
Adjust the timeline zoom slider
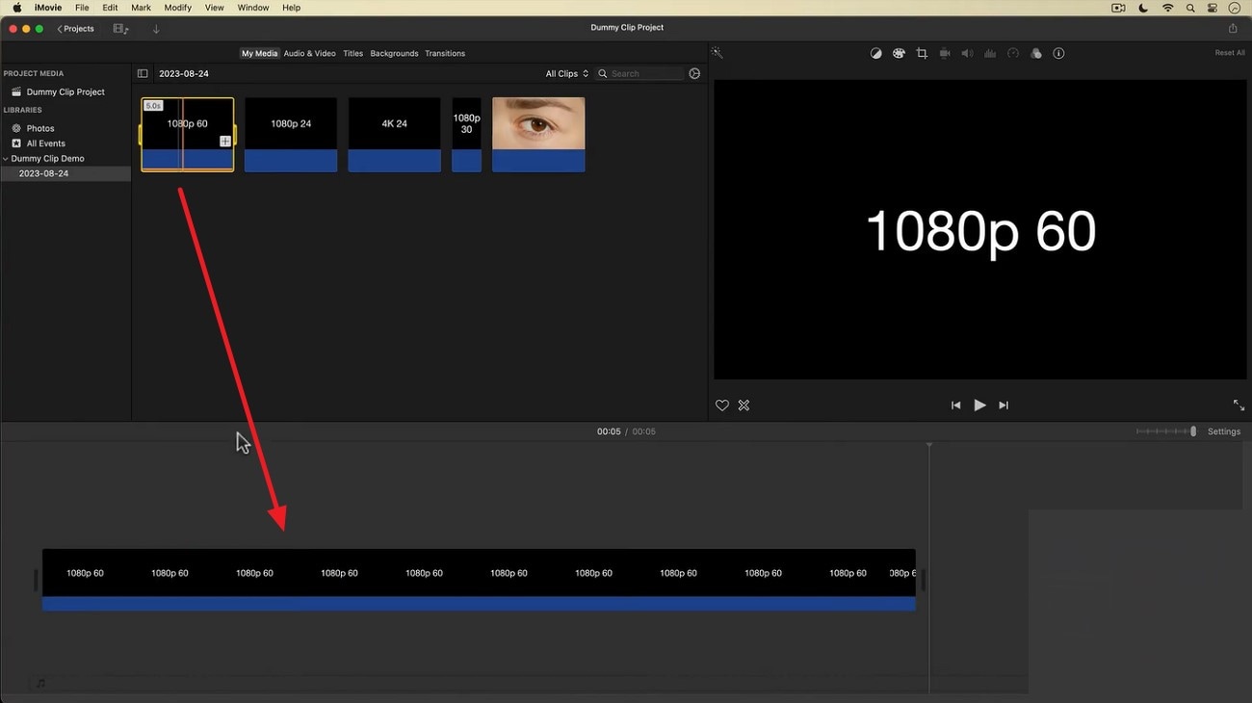[x=1192, y=431]
